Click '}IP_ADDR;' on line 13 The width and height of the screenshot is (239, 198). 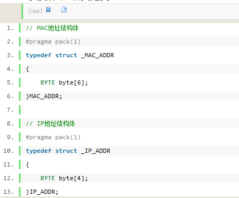42,192
